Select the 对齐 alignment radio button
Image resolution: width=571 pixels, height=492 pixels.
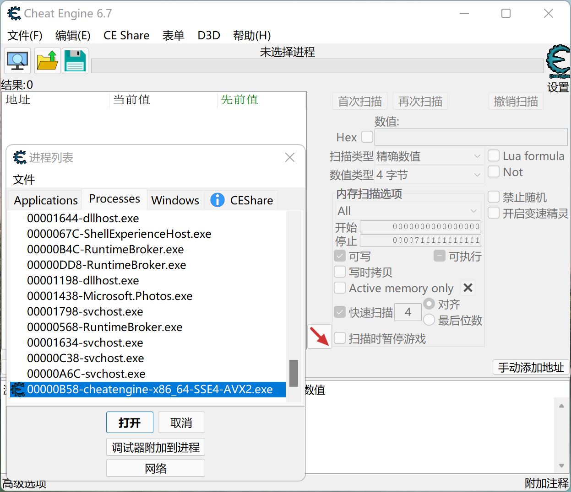pyautogui.click(x=429, y=304)
